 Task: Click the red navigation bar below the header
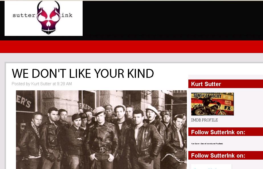pyautogui.click(x=132, y=47)
